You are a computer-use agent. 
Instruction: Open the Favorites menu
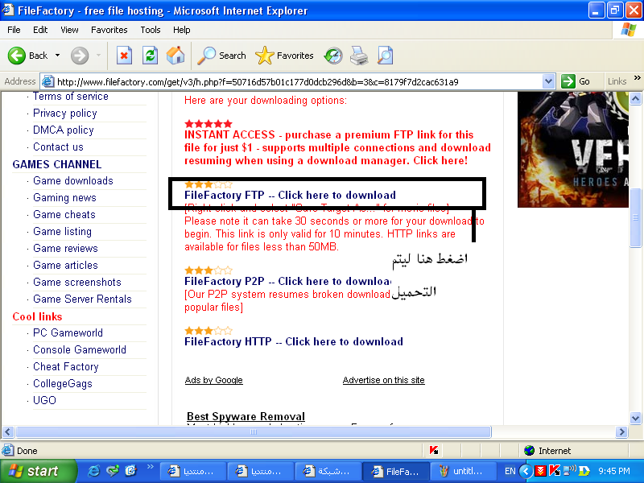[109, 30]
